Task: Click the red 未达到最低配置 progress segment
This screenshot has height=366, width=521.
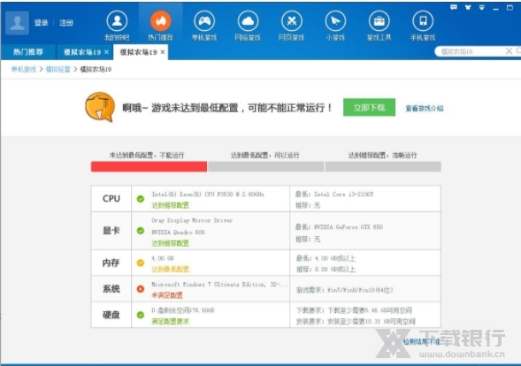Action: click(x=149, y=166)
